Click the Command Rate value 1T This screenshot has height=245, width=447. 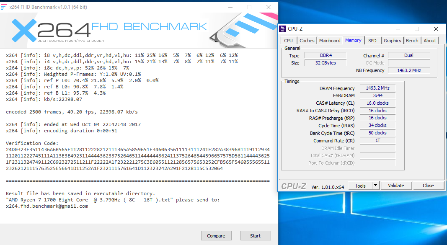click(378, 140)
